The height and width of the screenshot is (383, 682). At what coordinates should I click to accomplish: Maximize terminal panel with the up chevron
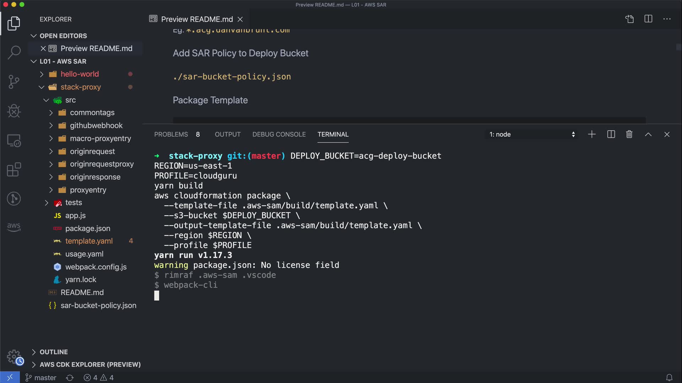point(648,134)
